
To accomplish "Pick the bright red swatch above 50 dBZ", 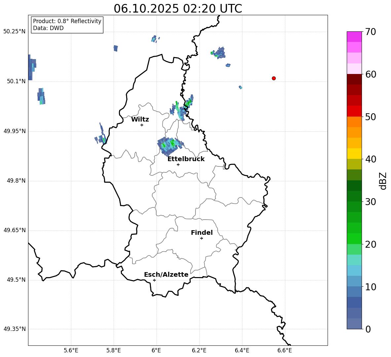I will click(354, 111).
